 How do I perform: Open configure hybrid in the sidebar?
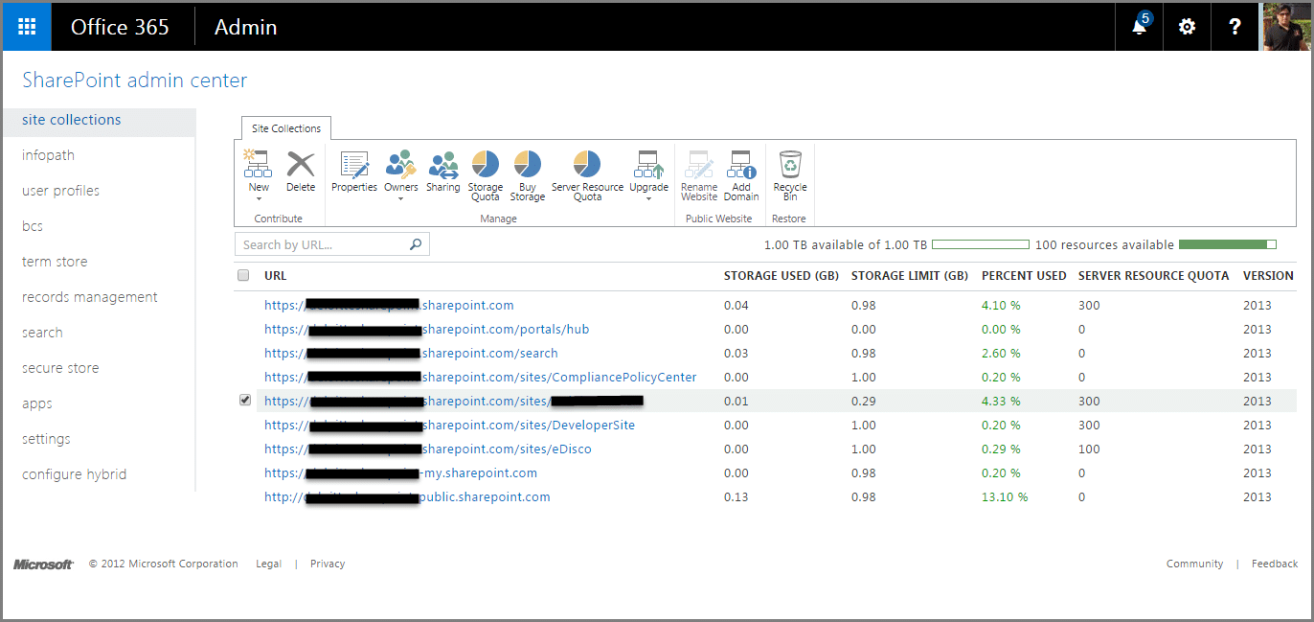[x=75, y=474]
